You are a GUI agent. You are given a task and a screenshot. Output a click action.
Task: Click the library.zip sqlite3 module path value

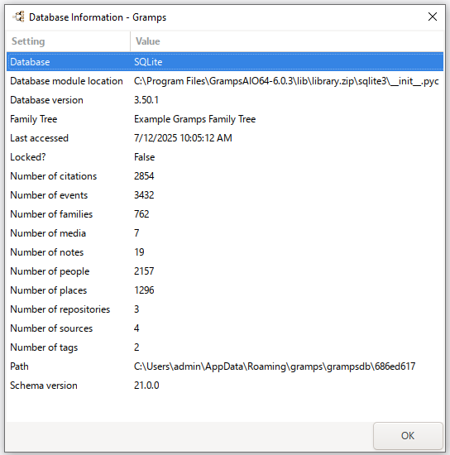point(286,81)
